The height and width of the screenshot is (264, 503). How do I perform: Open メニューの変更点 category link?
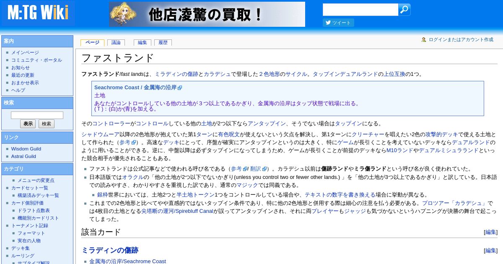(36, 181)
